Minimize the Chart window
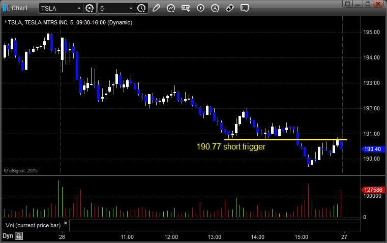Image resolution: width=387 pixels, height=243 pixels. (x=358, y=4)
